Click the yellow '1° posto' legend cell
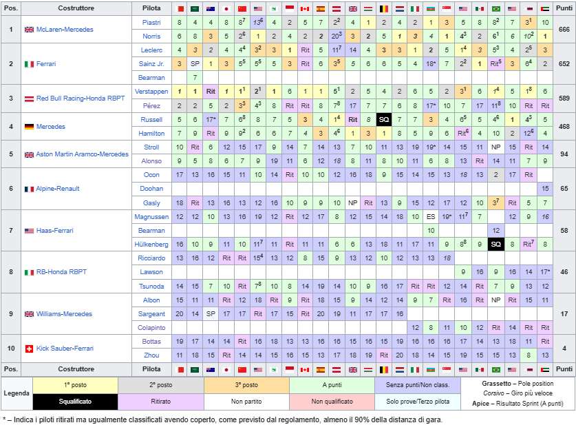This screenshot has width=576, height=425. 75,385
